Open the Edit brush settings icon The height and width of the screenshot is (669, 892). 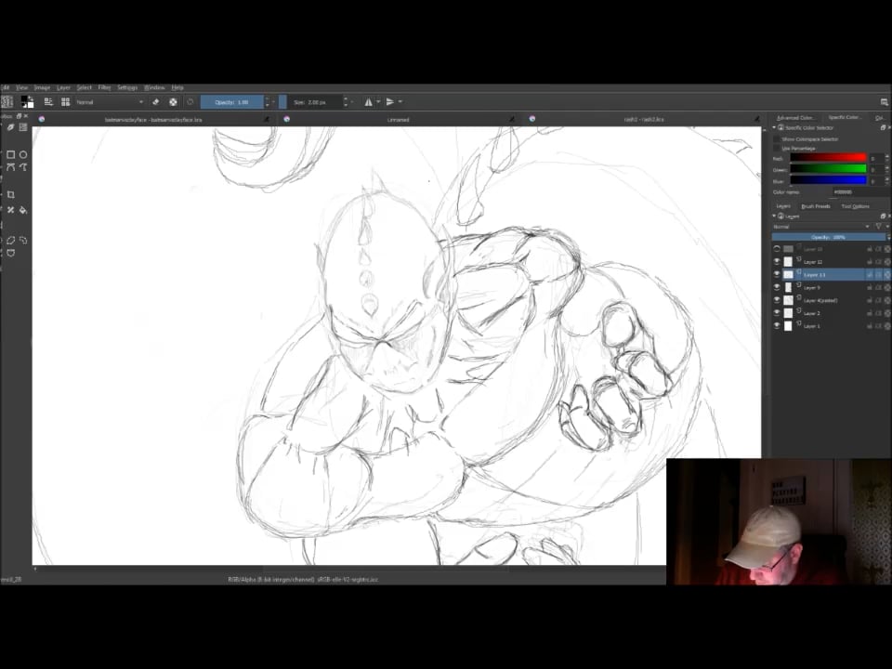click(x=49, y=102)
